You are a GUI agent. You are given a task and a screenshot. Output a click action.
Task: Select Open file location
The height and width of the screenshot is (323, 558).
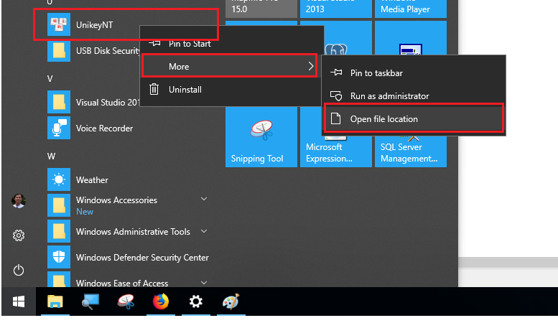pos(414,118)
